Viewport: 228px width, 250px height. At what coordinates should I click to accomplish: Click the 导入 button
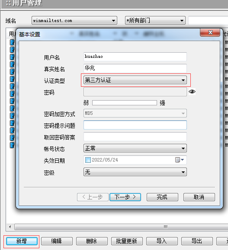(x=162, y=241)
